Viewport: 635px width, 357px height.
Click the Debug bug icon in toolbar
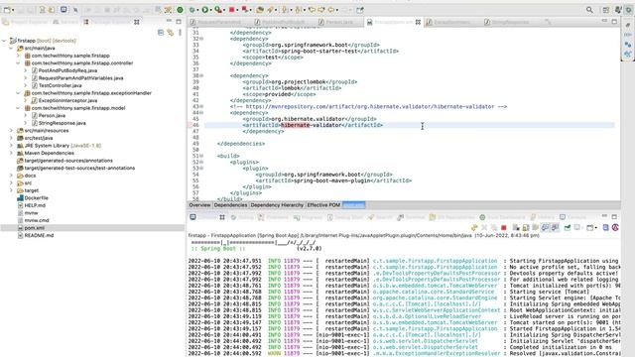192,9
